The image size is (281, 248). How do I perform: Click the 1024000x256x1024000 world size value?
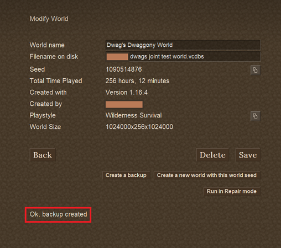(x=139, y=127)
